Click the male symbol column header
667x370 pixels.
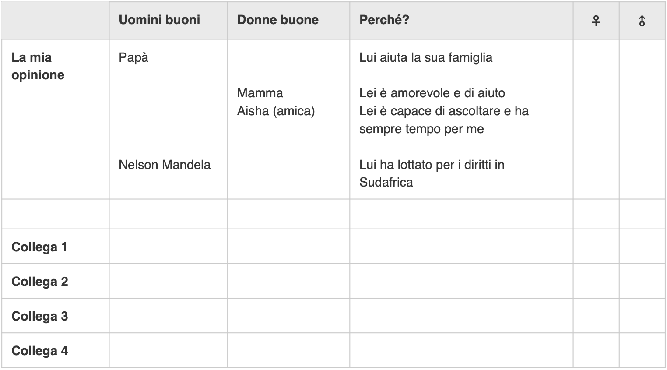pyautogui.click(x=642, y=21)
